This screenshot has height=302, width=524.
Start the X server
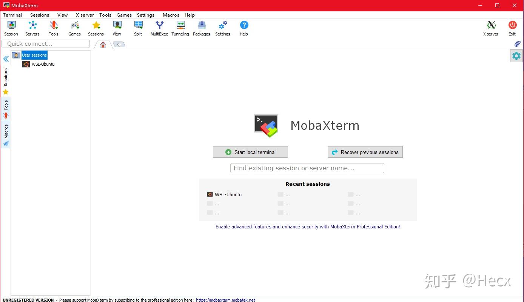tap(491, 26)
